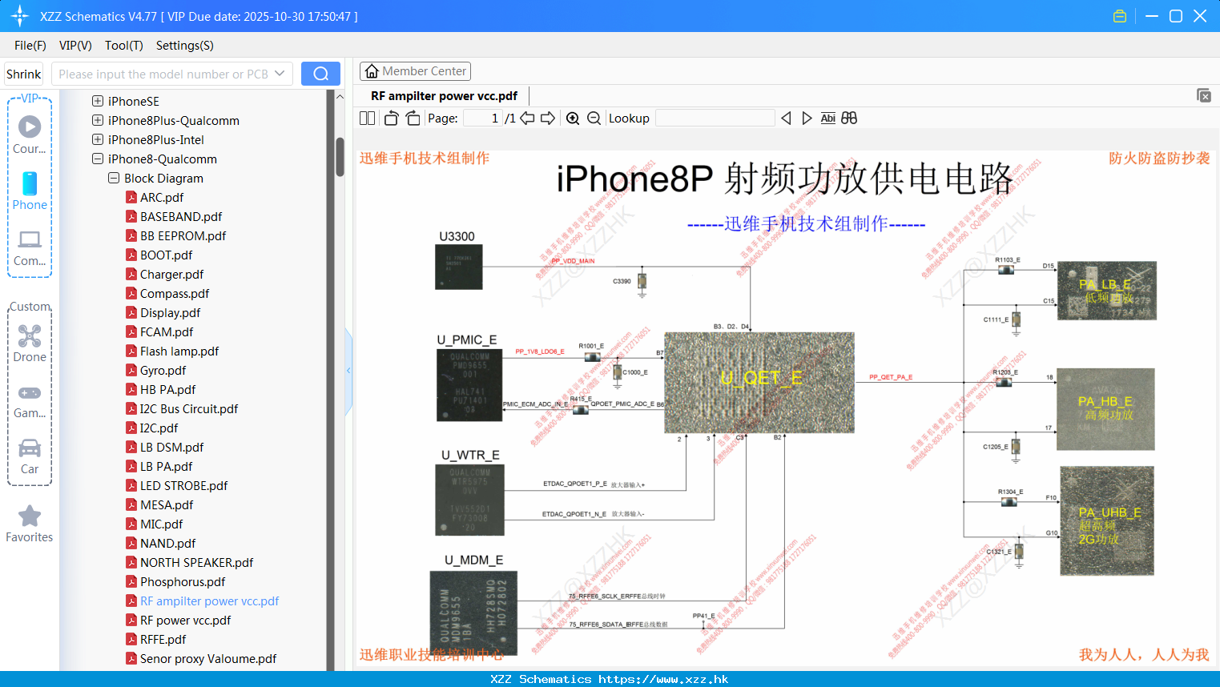Open the MESA.pdf file
The width and height of the screenshot is (1220, 687).
click(x=167, y=504)
